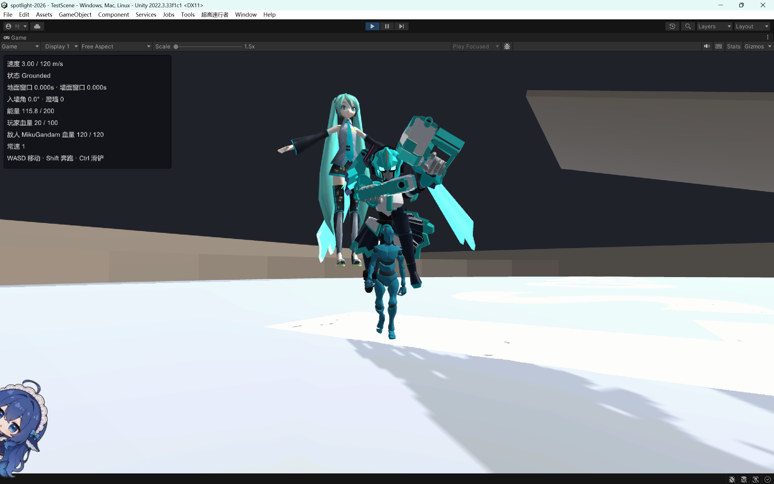The width and height of the screenshot is (774, 484).
Task: Open the Assets menu
Action: click(44, 15)
